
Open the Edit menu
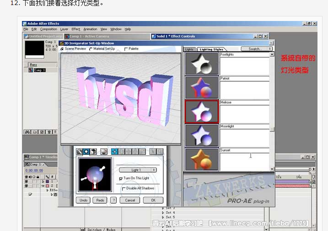(x=34, y=29)
